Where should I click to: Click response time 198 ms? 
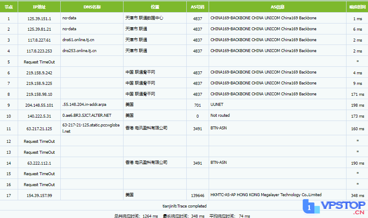[x=357, y=105]
